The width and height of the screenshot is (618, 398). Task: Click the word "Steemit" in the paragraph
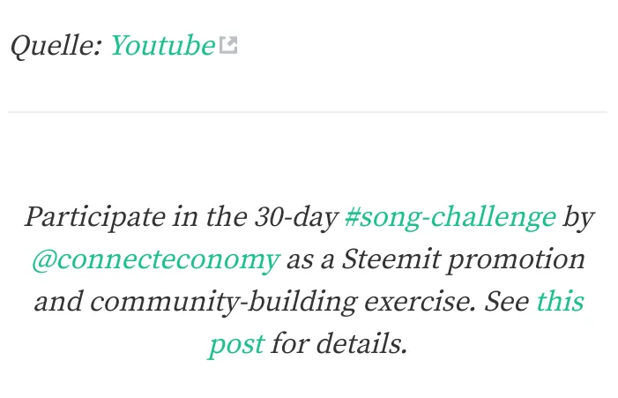pos(391,259)
